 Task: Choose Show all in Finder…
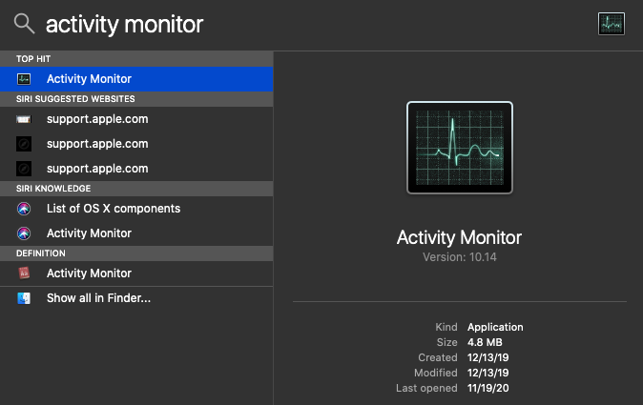[136, 298]
